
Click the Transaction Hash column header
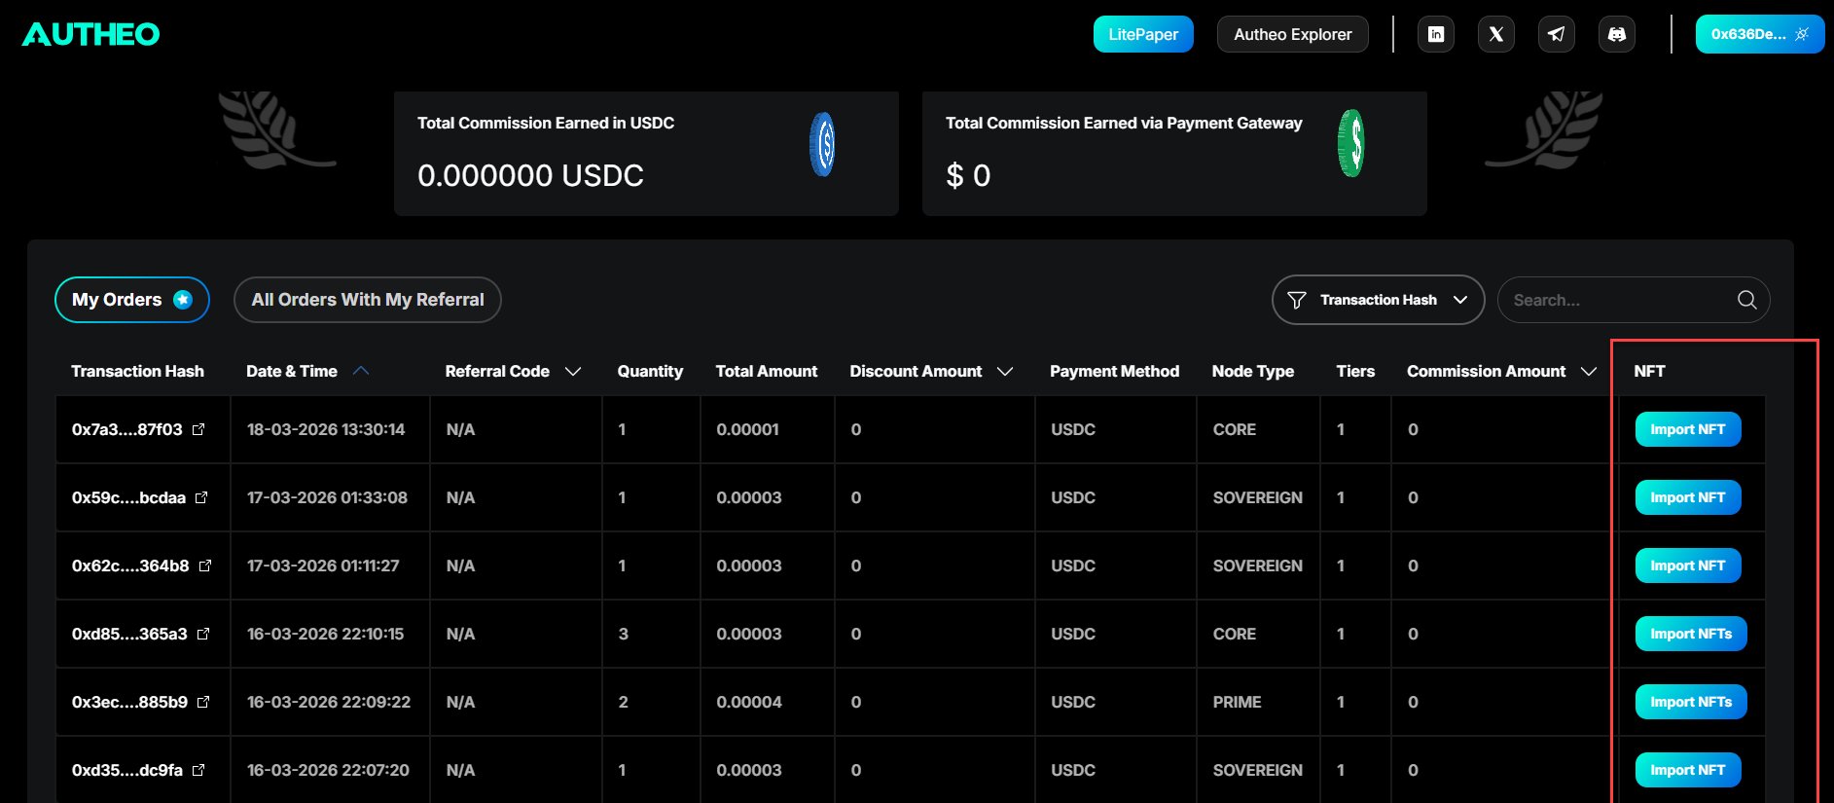point(137,371)
